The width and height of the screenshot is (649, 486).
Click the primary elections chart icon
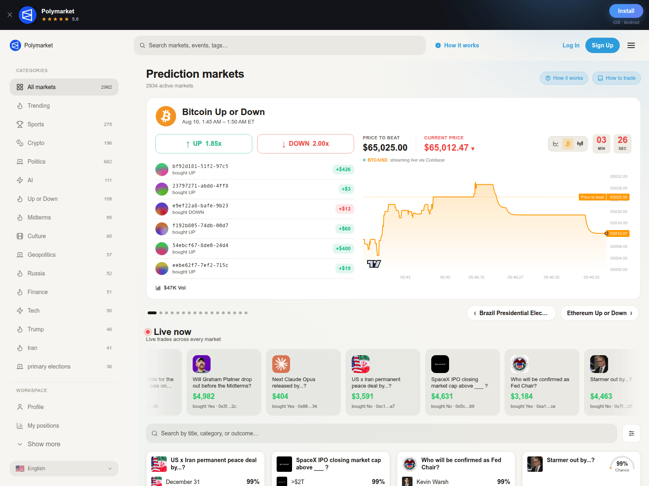(20, 367)
